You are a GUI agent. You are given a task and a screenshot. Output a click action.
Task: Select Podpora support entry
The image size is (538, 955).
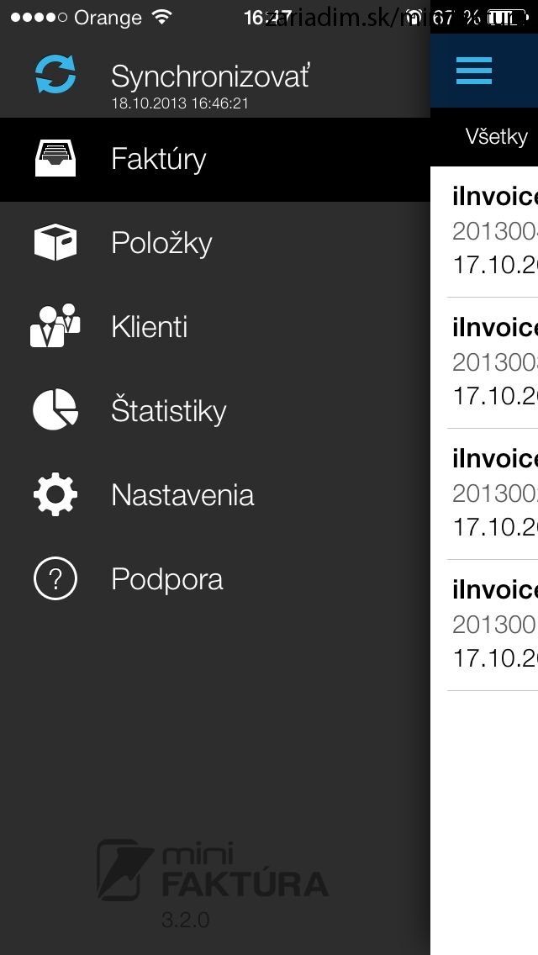pos(215,578)
